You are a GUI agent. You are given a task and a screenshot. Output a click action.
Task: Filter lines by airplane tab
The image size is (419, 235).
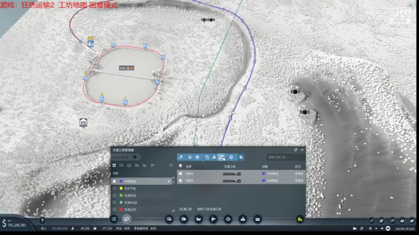152,166
